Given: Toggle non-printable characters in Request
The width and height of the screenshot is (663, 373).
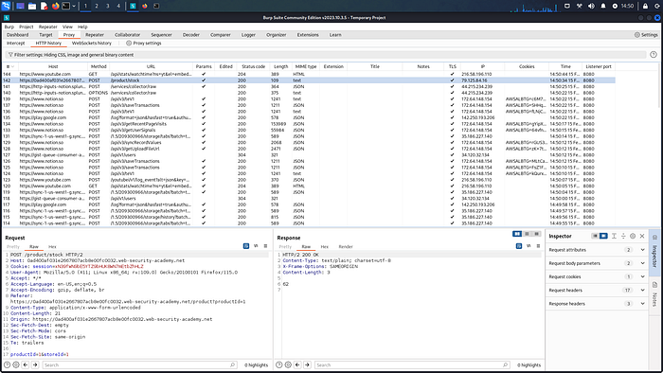Looking at the screenshot, I should [x=256, y=246].
